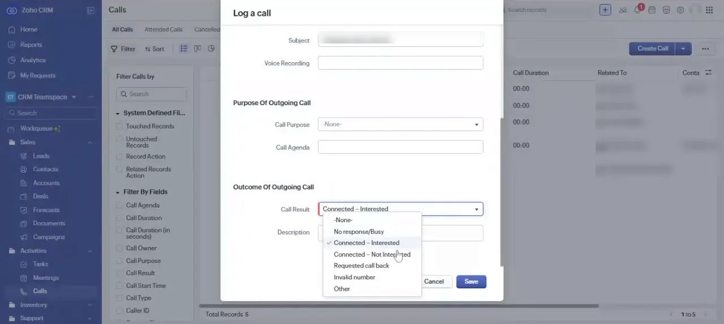Open Tasks under Activities
The image size is (724, 324).
pos(41,264)
